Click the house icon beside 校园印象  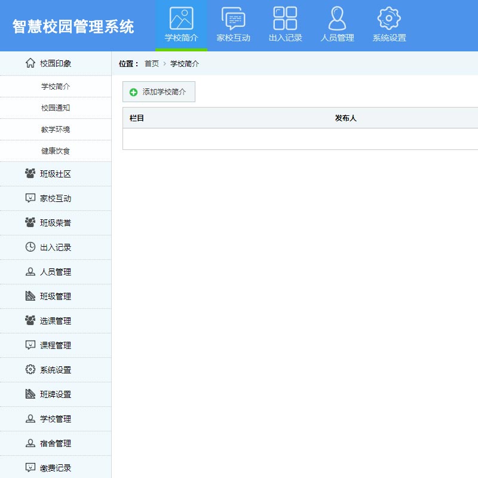pyautogui.click(x=30, y=63)
